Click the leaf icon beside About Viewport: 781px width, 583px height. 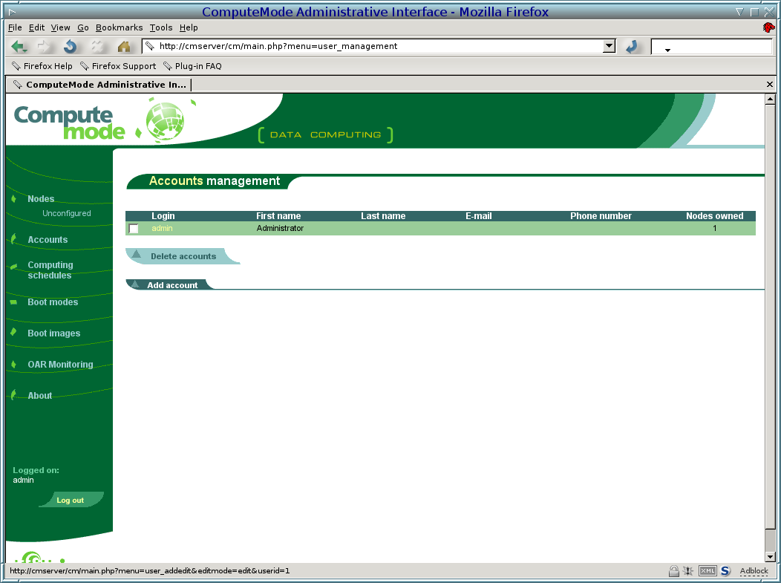point(14,394)
